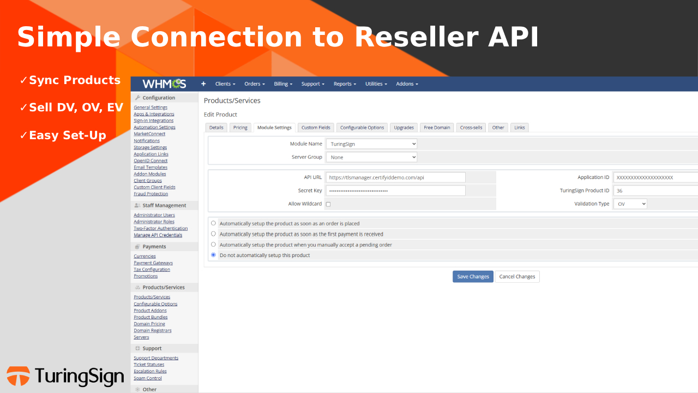Screen dimensions: 698x393
Task: Open Storage Settings
Action: (151, 147)
